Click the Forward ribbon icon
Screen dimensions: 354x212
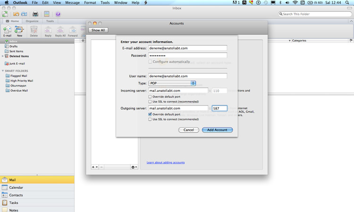[73, 31]
